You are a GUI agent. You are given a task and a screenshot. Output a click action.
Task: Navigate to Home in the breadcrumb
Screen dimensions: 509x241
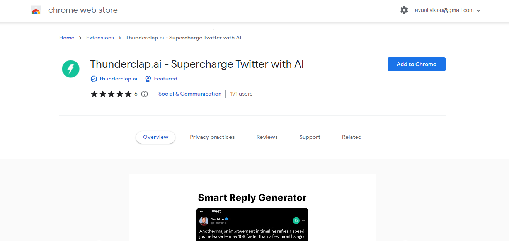(x=66, y=38)
